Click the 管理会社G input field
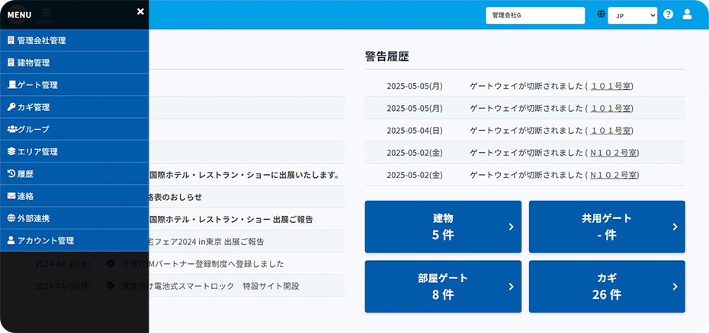 pyautogui.click(x=534, y=15)
